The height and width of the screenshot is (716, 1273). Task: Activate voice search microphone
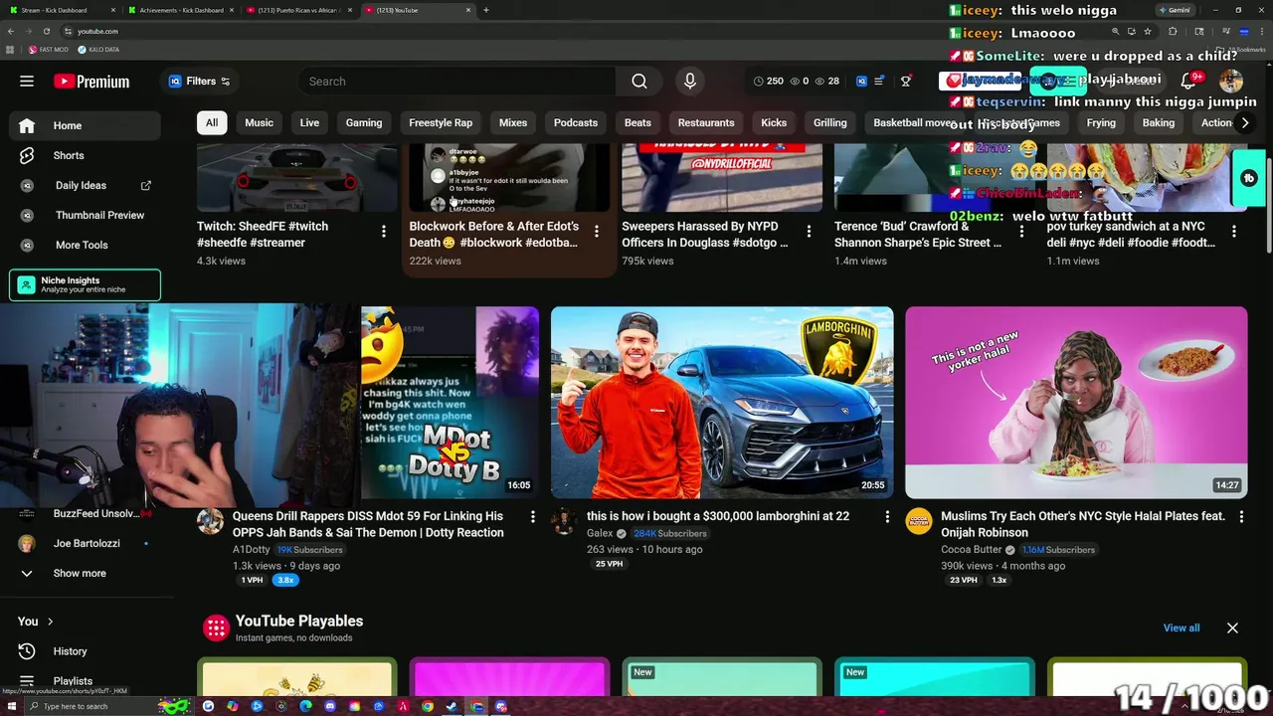coord(690,82)
